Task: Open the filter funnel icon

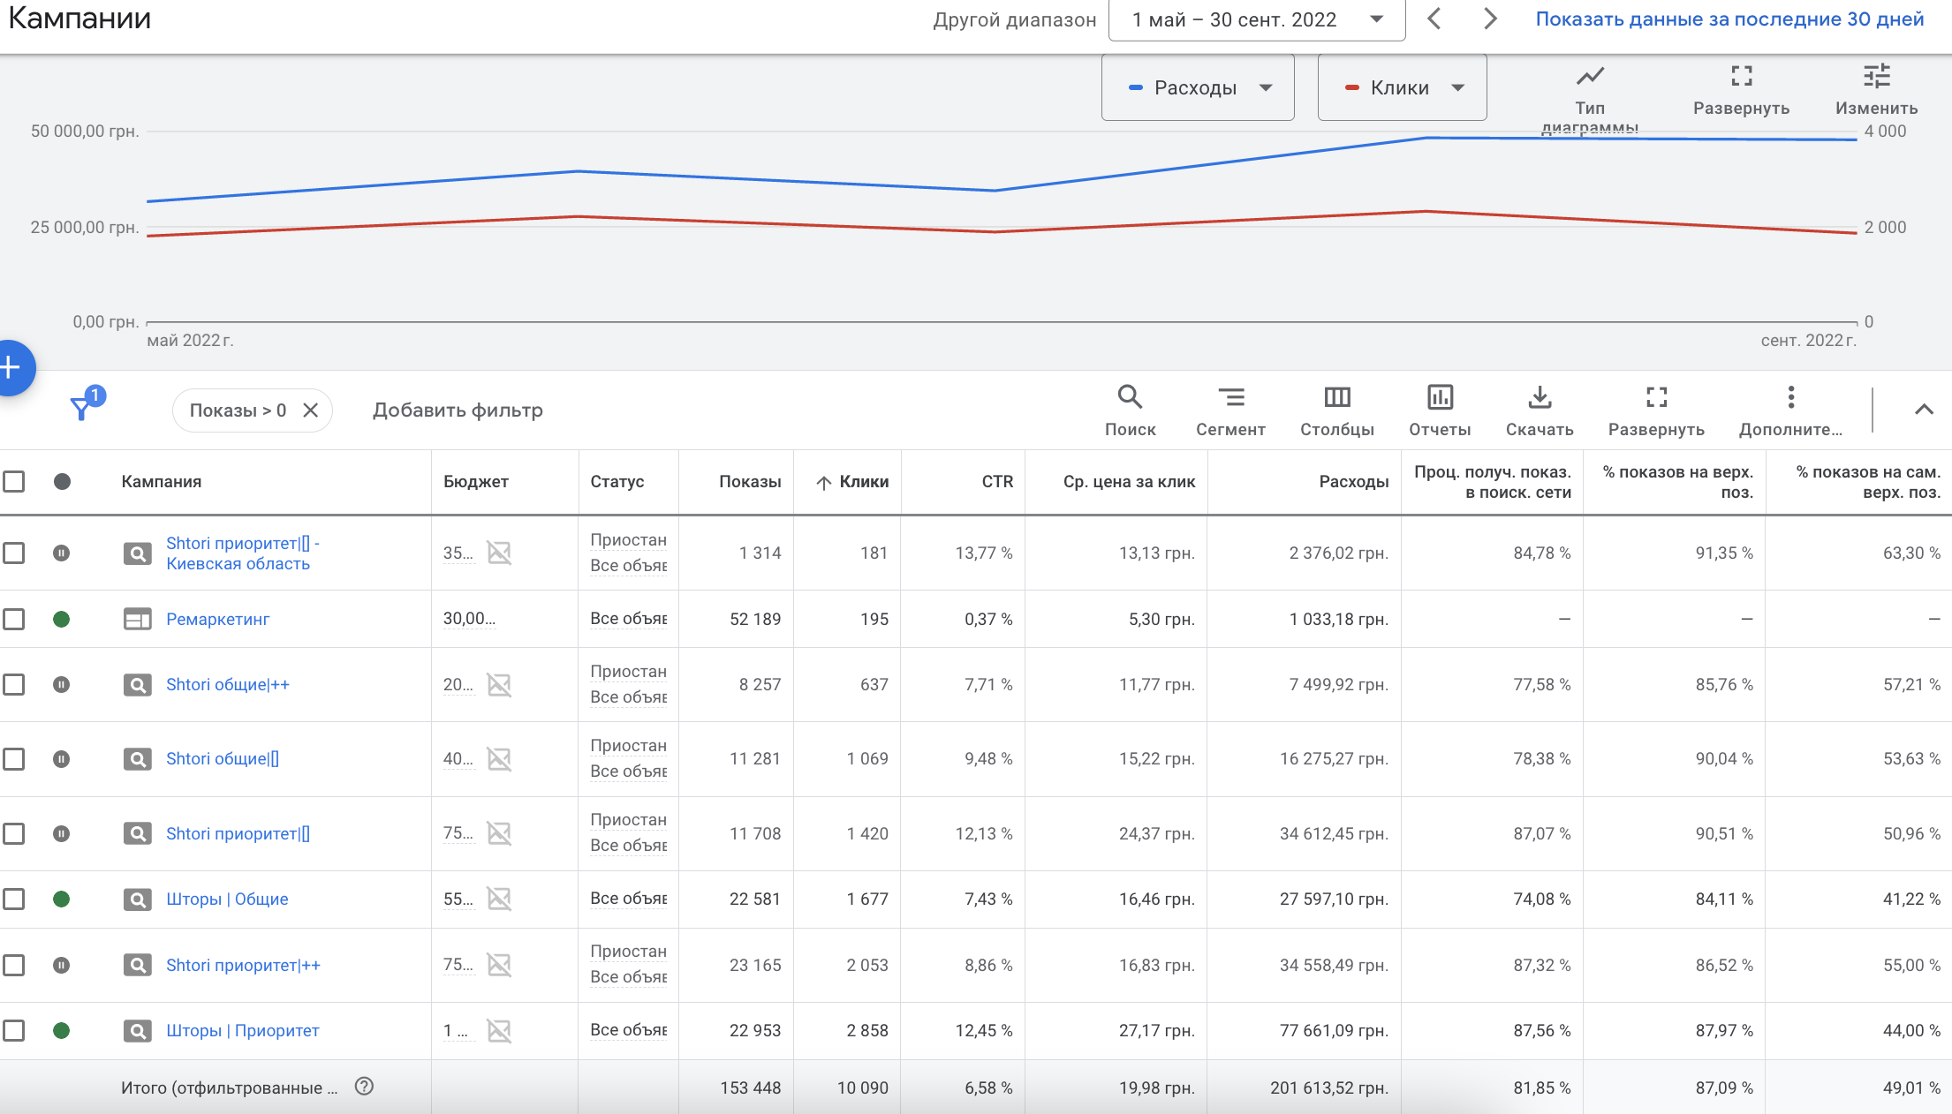Action: click(x=82, y=408)
